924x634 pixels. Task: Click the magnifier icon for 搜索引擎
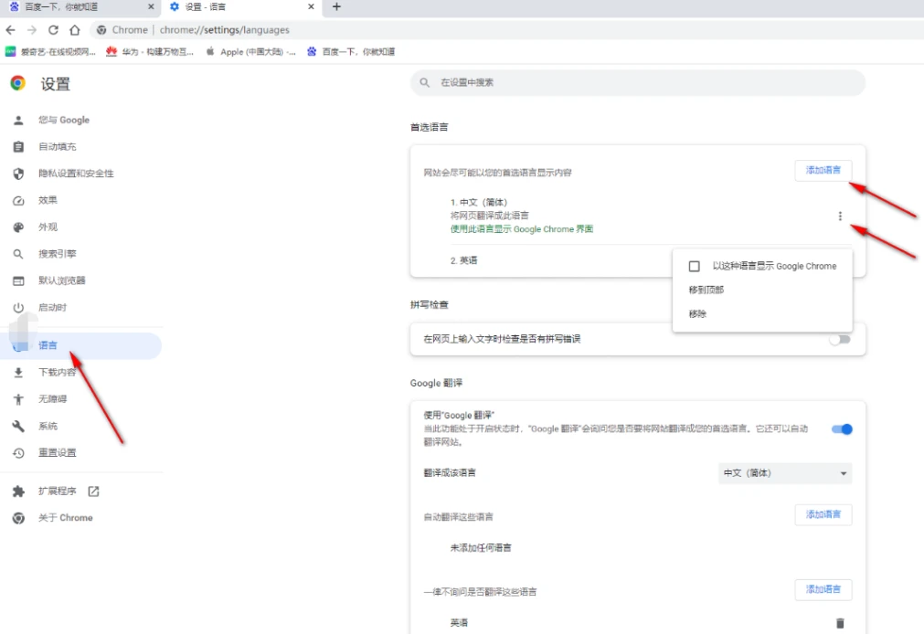click(x=18, y=254)
